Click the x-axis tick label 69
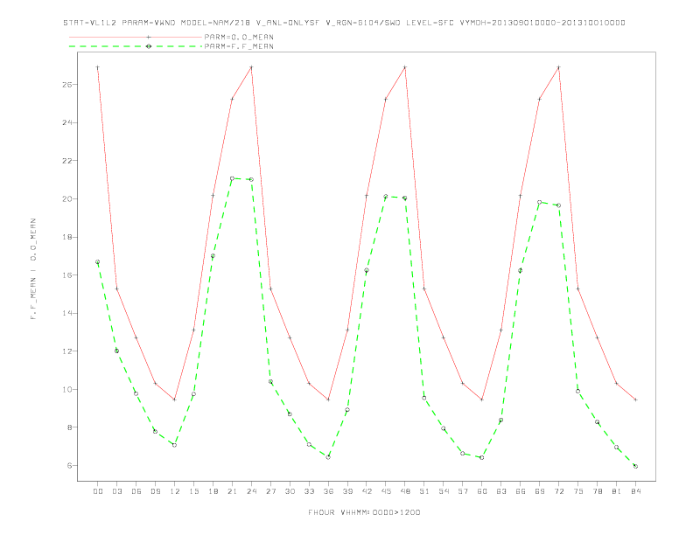Viewport: 693px width, 535px height. 540,491
